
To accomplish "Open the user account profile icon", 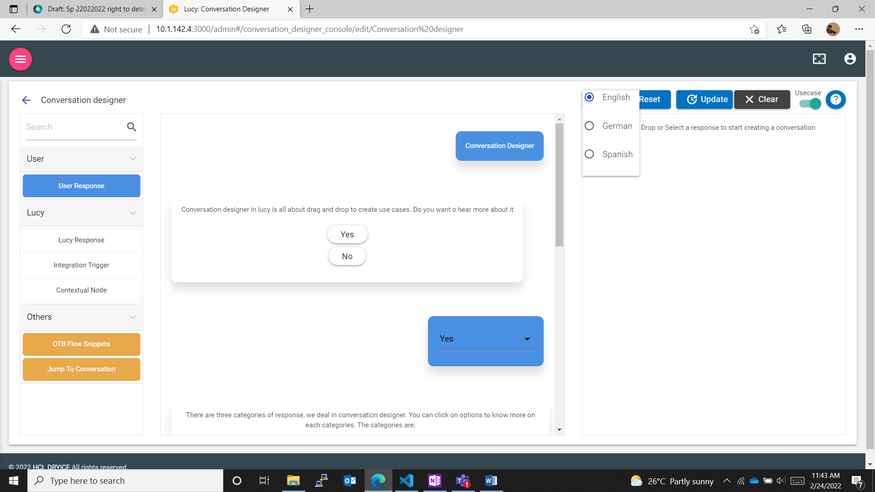I will point(849,59).
